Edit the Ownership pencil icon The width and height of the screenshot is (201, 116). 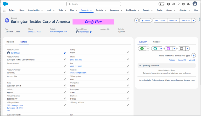(128, 85)
